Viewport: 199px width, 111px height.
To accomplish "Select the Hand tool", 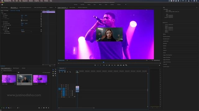I will click(53, 76).
